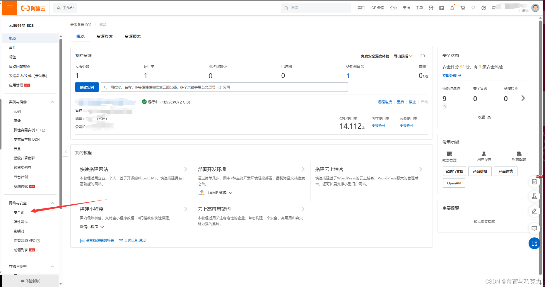Open the HOT clipboard floating icon
This screenshot has width=545, height=287.
coord(534,182)
